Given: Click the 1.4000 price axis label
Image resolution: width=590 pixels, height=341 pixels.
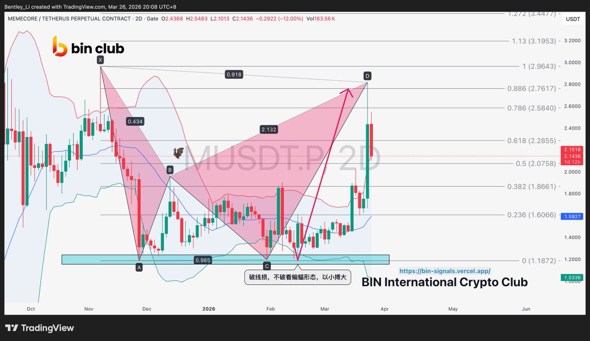Looking at the screenshot, I should click(x=572, y=238).
